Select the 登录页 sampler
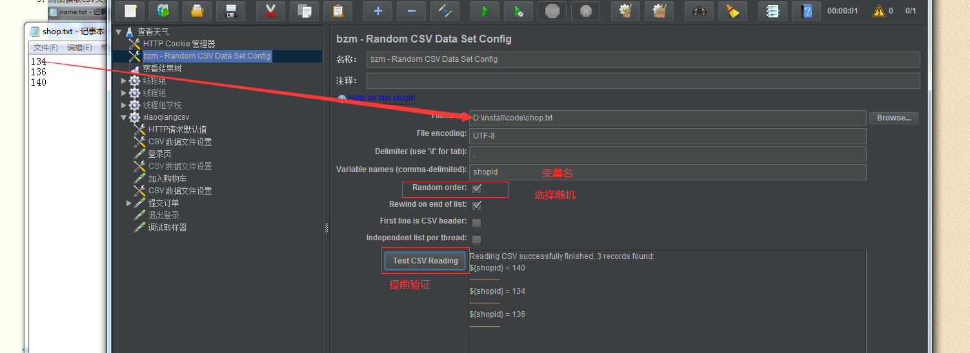The image size is (970, 353). click(159, 154)
